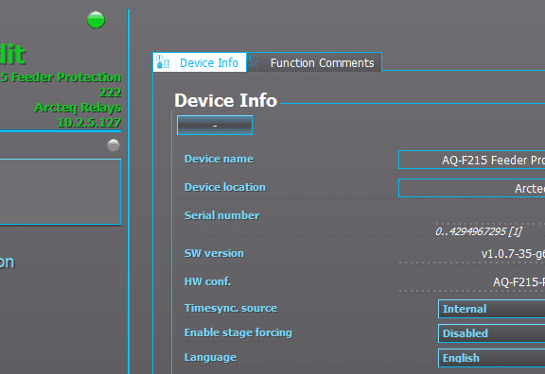545x374 pixels.
Task: Open the Language dropdown showing English
Action: (x=491, y=358)
